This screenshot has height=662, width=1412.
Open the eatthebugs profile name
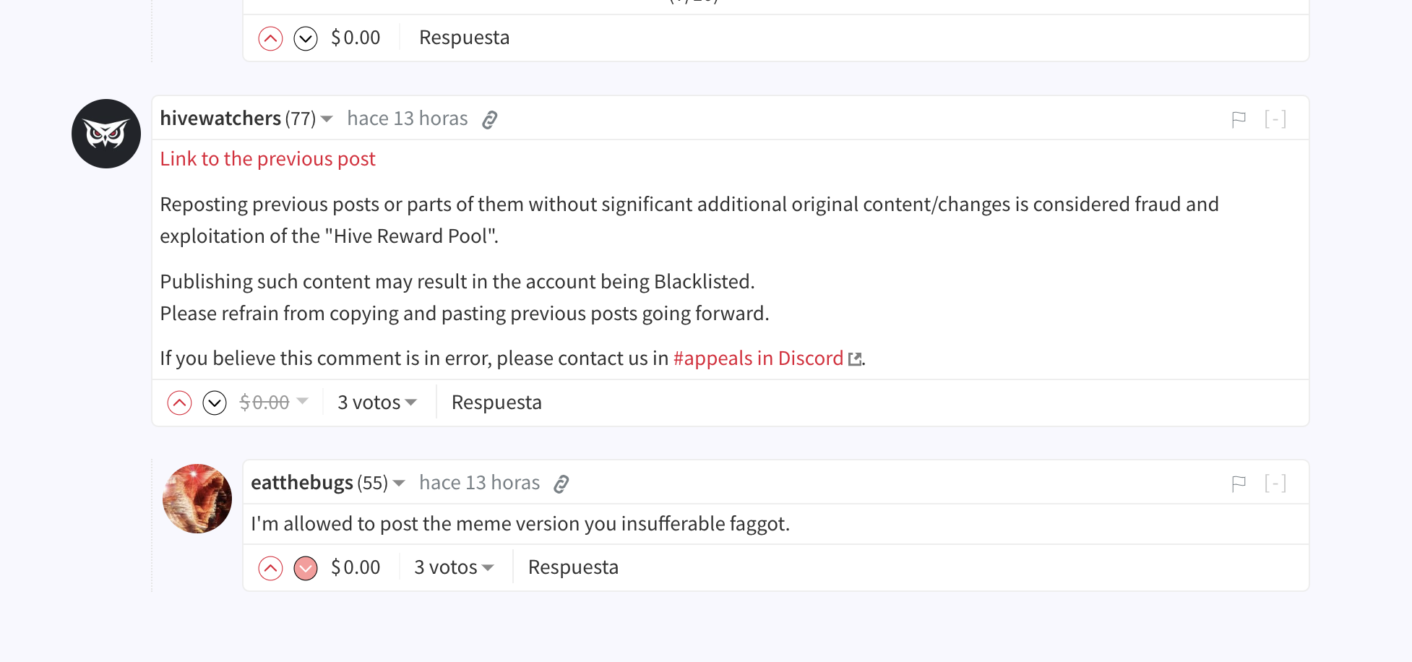pos(302,483)
